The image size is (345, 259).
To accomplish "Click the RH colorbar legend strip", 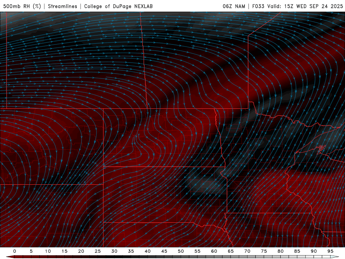I will point(172,257).
